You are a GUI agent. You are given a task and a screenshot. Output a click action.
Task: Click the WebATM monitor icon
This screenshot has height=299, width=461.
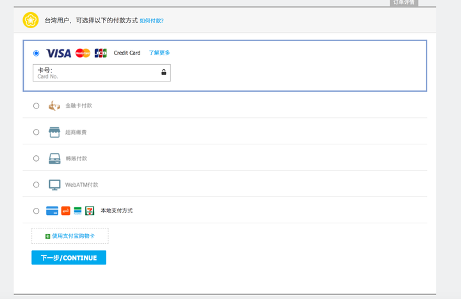(x=54, y=185)
